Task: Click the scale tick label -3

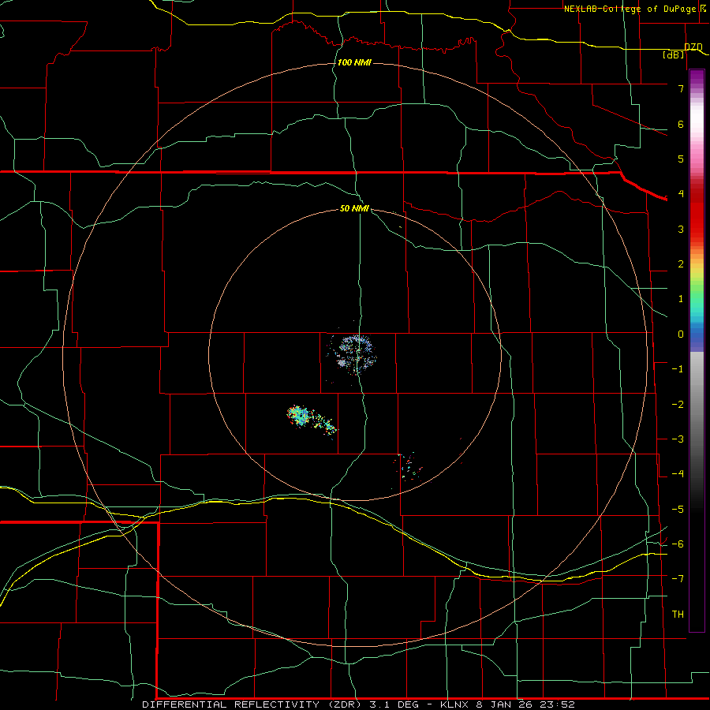Action: coord(678,439)
